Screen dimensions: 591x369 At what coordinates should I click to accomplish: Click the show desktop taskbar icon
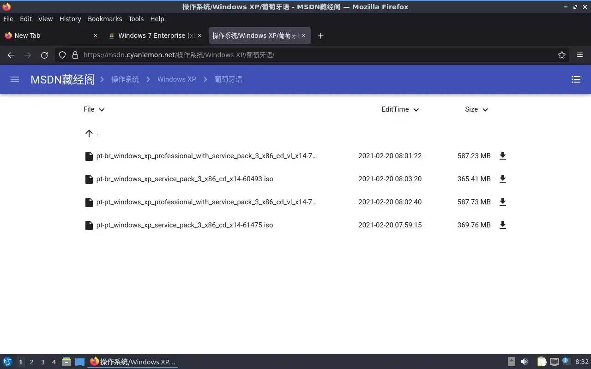pos(80,362)
